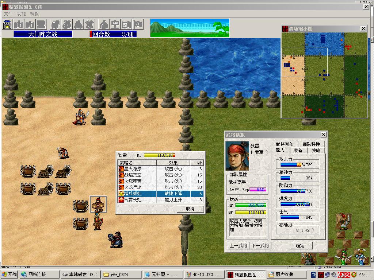Viewport: 374px width, 280px height.
Task: Switch to the 能力 tab
Action: tap(280, 150)
